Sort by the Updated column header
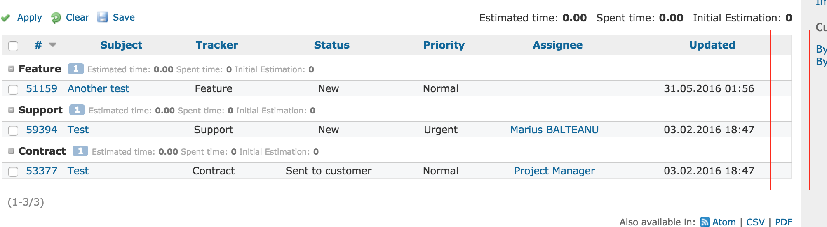827x227 pixels. tap(712, 45)
